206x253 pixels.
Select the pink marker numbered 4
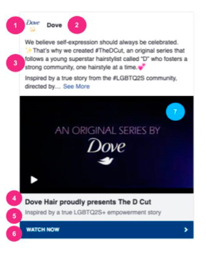(x=14, y=198)
